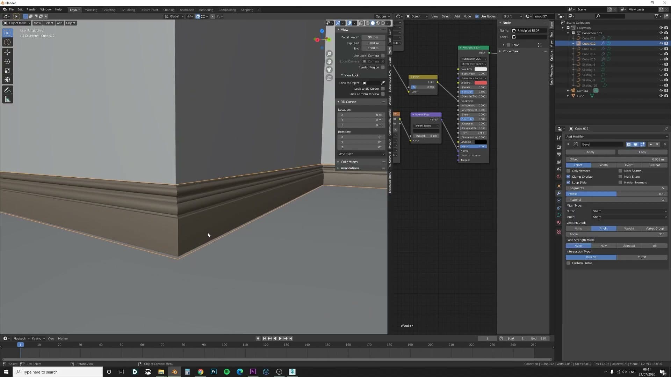Select the Rotate tool

click(7, 61)
